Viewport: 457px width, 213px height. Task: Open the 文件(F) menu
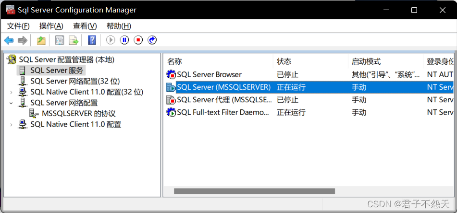click(18, 26)
